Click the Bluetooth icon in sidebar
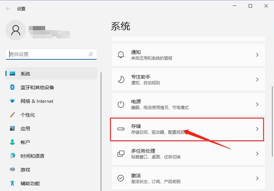This screenshot has height=191, width=274. click(x=12, y=87)
